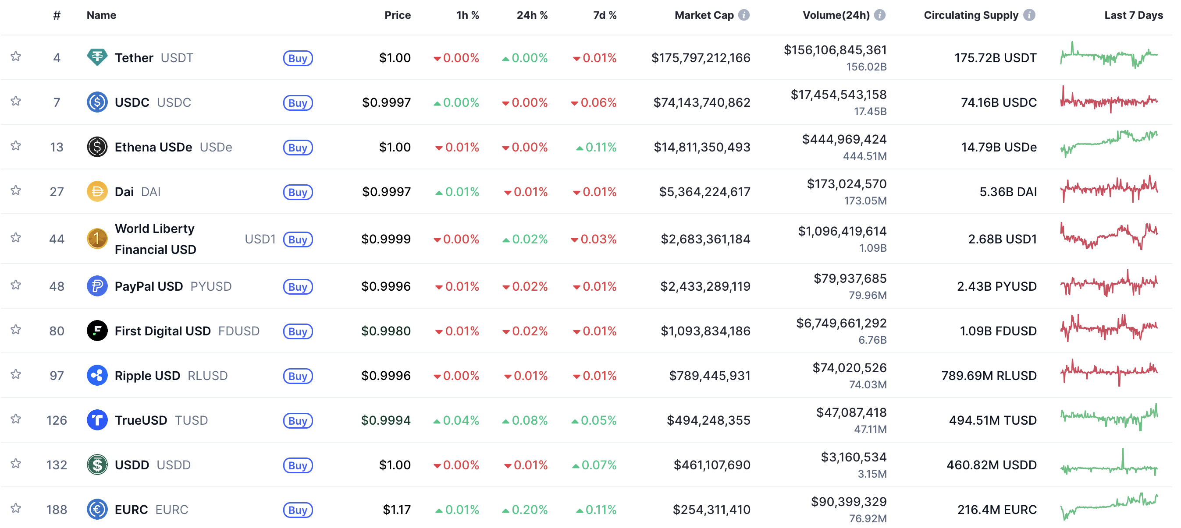The height and width of the screenshot is (528, 1181).
Task: Click the USDC coin logo
Action: (97, 102)
